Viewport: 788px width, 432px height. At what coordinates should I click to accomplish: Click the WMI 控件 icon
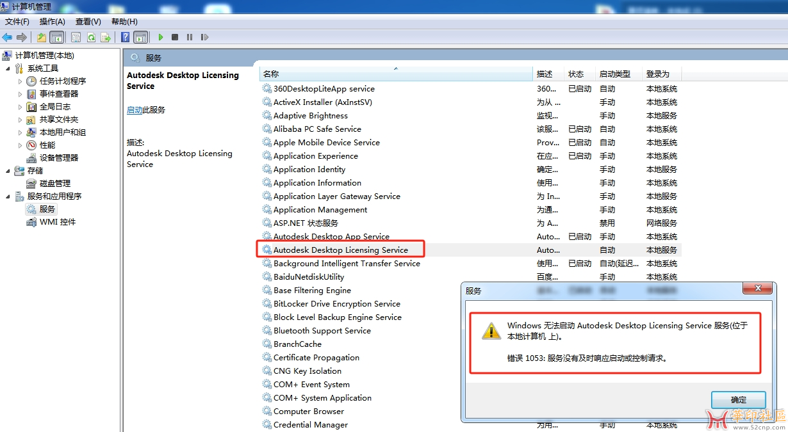[x=31, y=222]
